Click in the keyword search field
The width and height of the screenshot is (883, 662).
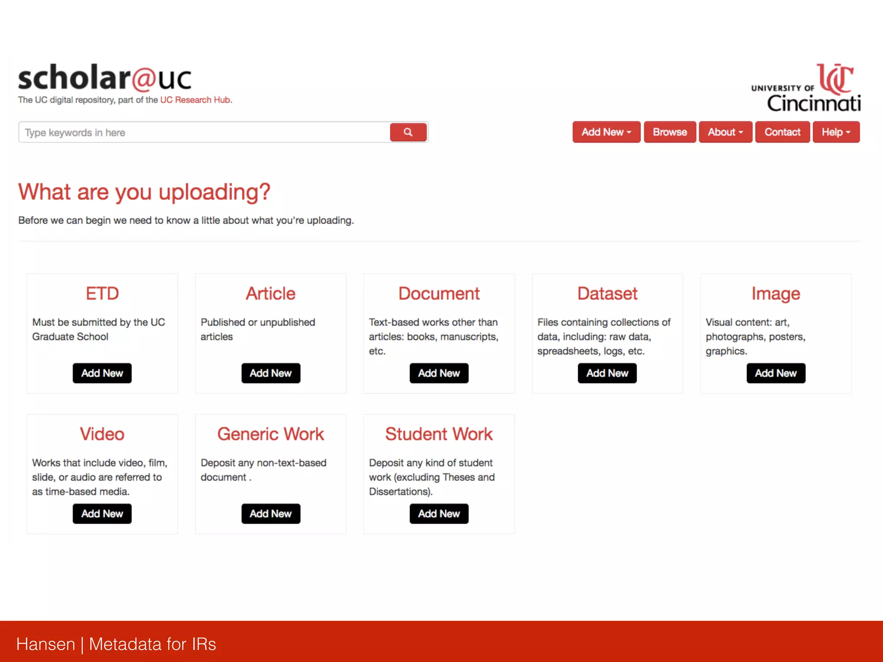(x=204, y=132)
